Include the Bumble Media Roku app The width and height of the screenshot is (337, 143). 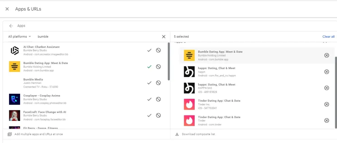[x=149, y=83]
